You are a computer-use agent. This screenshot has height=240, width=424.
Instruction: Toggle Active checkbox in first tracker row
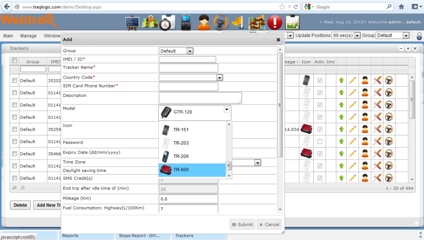tap(319, 80)
